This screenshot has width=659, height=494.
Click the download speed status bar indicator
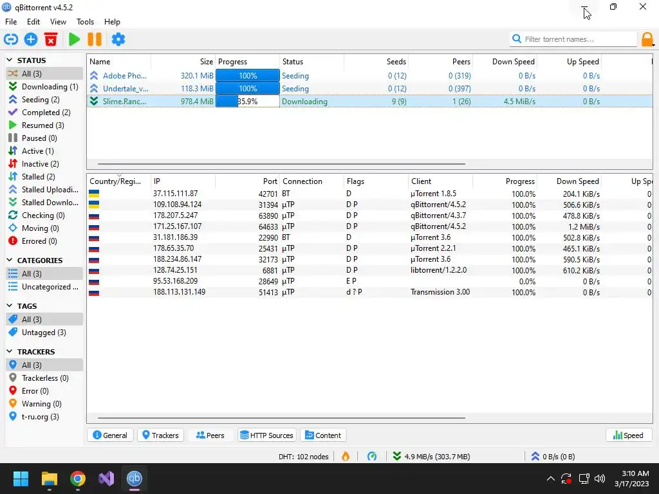tap(432, 457)
